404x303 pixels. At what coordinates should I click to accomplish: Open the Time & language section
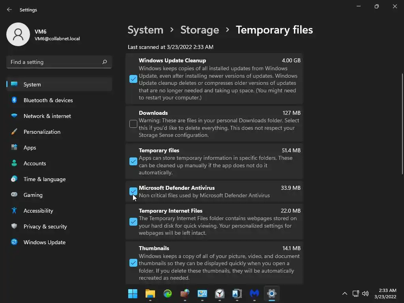(x=45, y=179)
